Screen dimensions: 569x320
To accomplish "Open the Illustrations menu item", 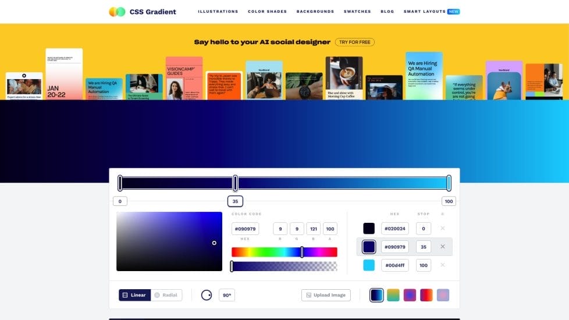I will (218, 12).
